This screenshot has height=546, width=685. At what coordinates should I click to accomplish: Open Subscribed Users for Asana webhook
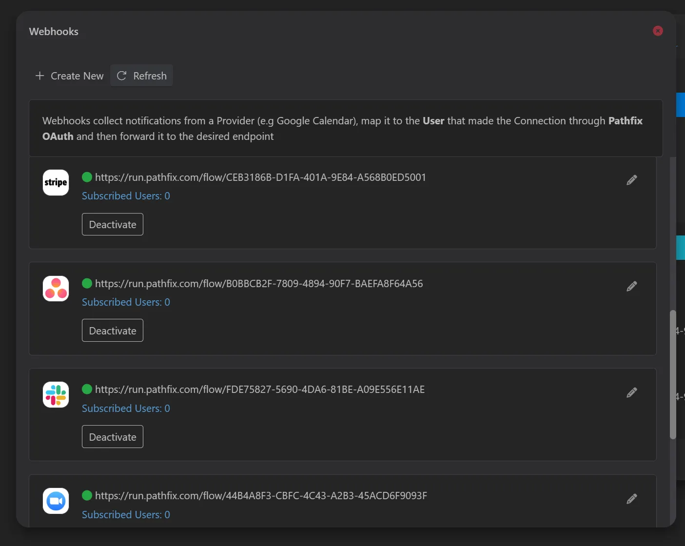pos(126,302)
